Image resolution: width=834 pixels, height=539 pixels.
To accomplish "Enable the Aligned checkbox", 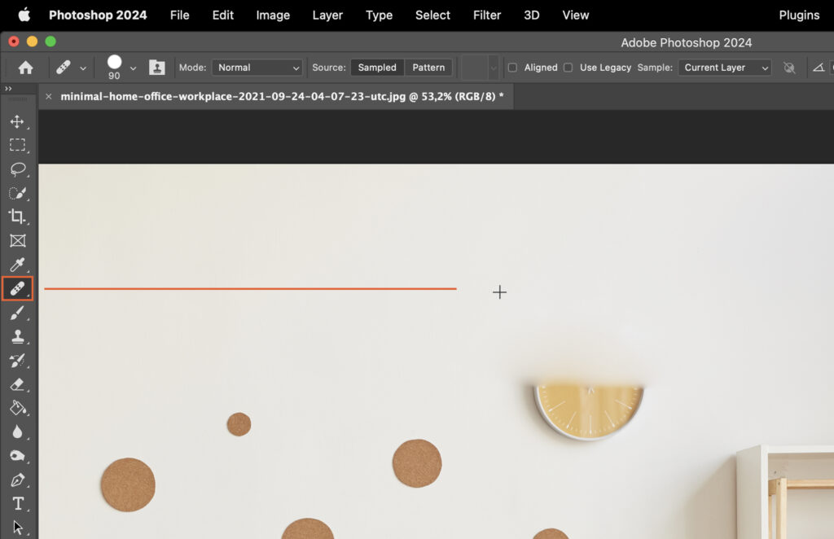I will [x=512, y=68].
